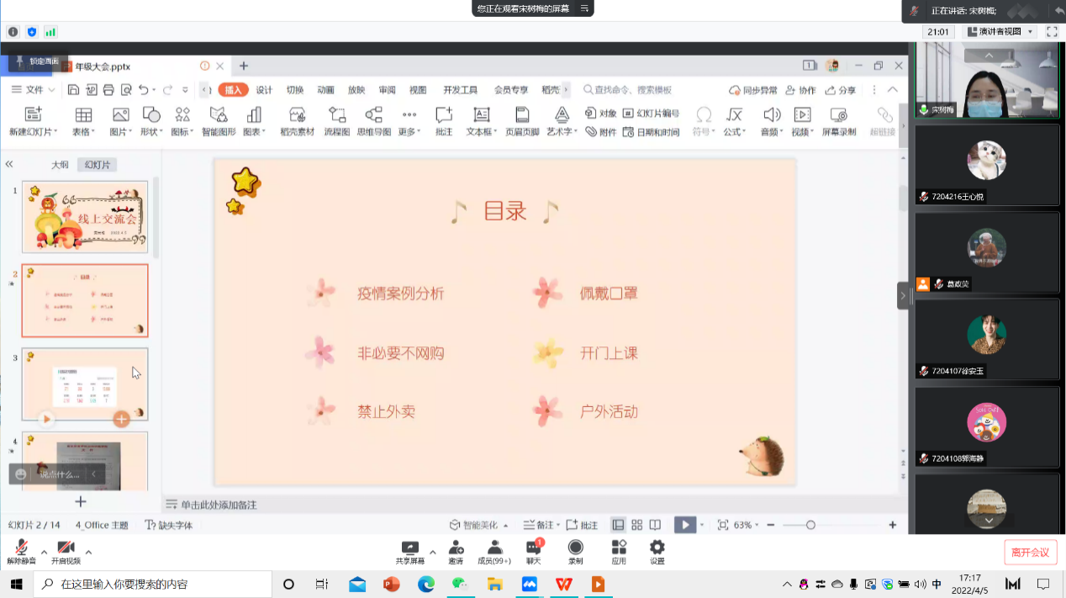Expand the video options arrow beside 开启视频
The image size is (1066, 598).
pyautogui.click(x=88, y=552)
